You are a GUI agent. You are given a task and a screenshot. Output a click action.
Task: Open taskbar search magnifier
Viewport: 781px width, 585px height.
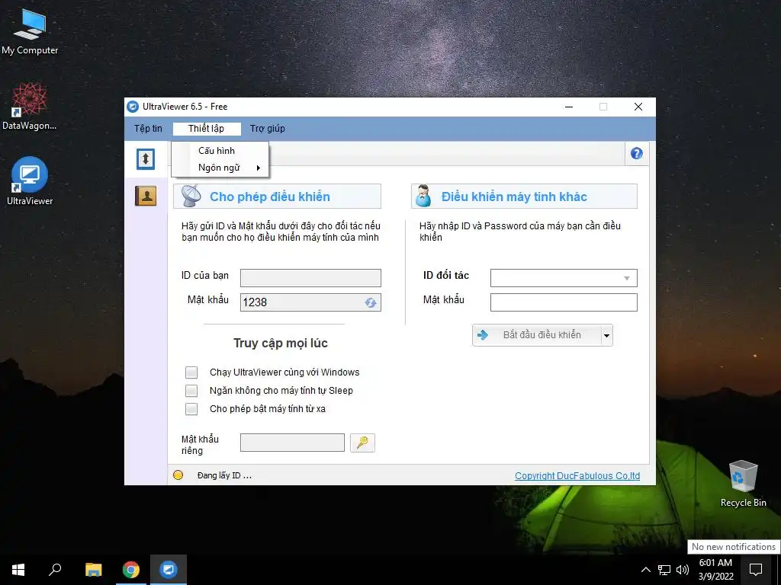point(55,570)
